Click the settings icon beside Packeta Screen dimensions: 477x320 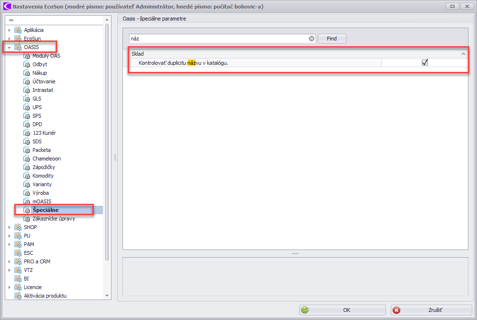(27, 150)
